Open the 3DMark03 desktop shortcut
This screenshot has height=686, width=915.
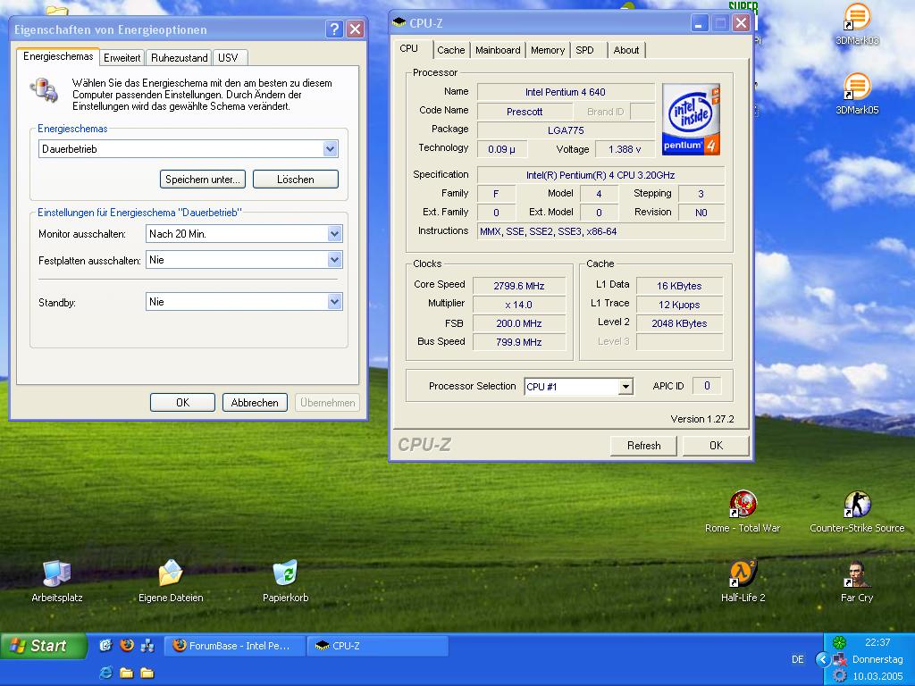[857, 24]
